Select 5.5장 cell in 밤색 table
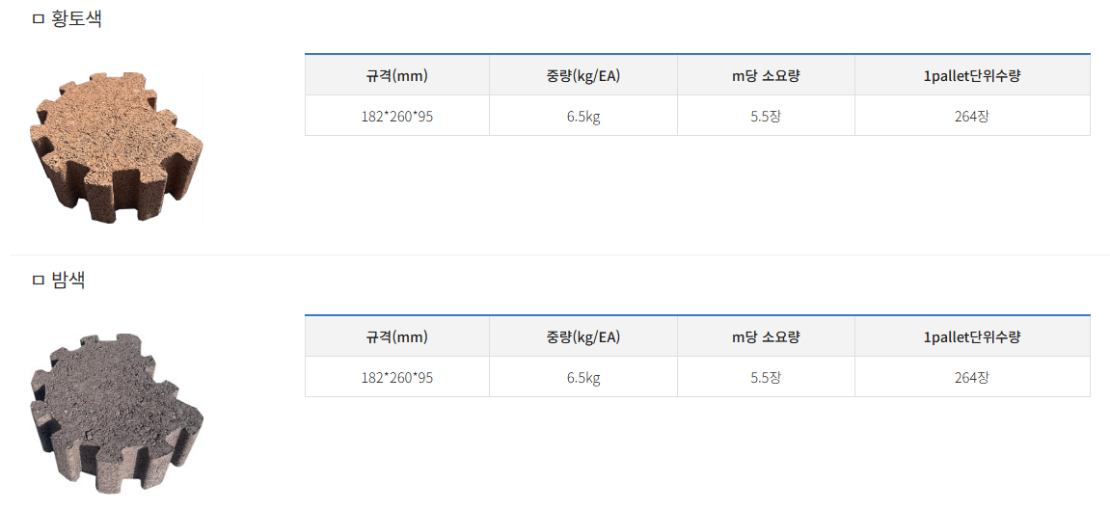The width and height of the screenshot is (1110, 509). [x=766, y=377]
